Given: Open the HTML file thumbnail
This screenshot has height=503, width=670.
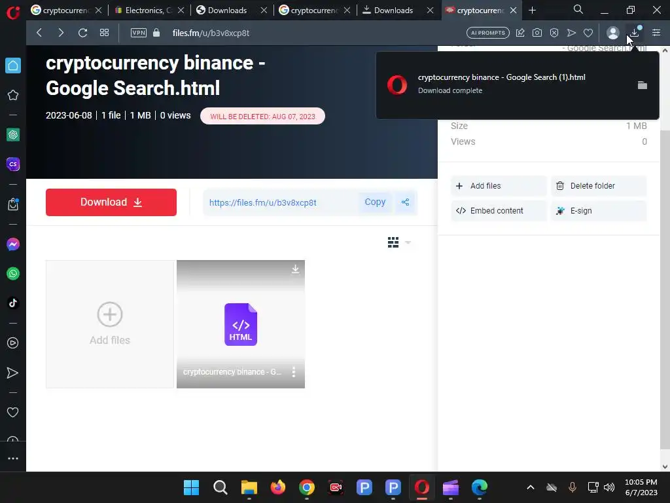Looking at the screenshot, I should (241, 324).
